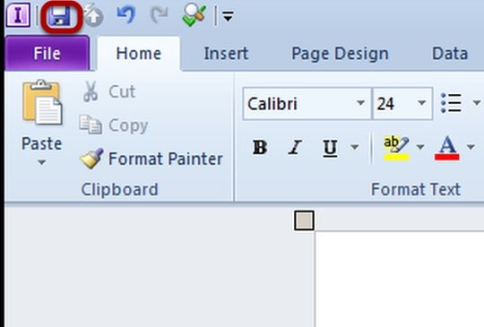Click the Save icon in quick access toolbar
The image size is (484, 327).
60,16
